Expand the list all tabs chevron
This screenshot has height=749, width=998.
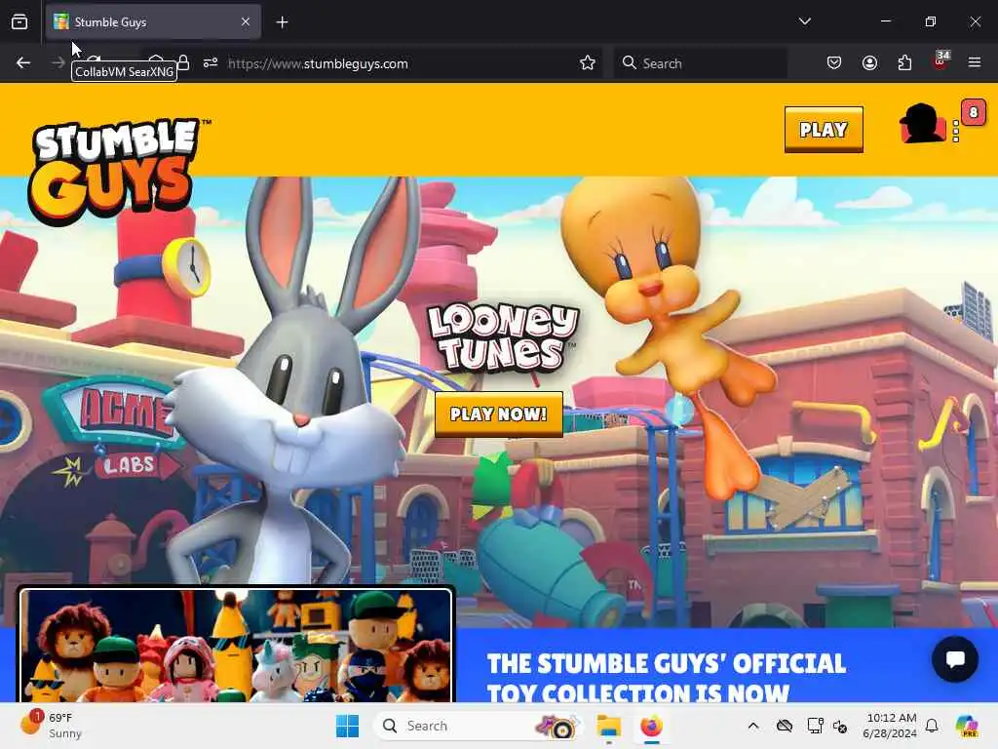pos(804,21)
